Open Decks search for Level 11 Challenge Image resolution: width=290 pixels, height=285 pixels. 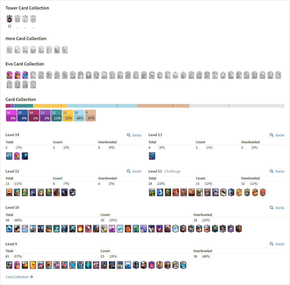[277, 171]
